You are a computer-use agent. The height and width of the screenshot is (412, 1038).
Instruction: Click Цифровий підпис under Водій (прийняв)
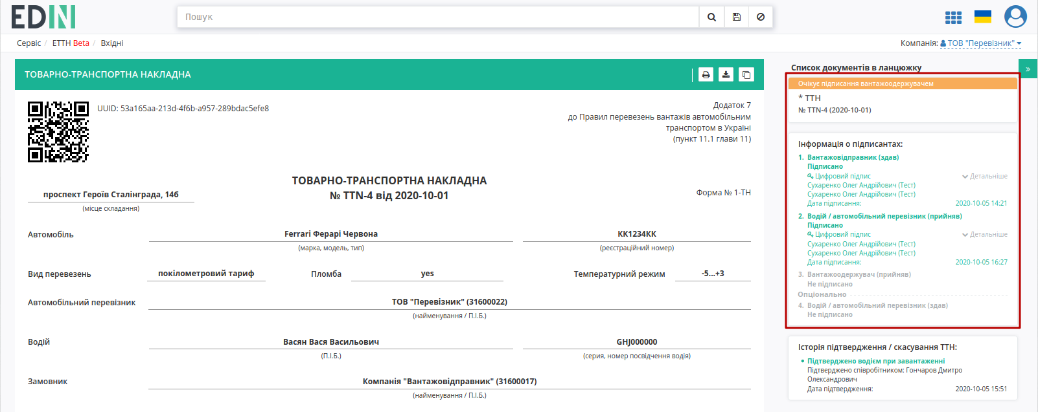point(839,234)
